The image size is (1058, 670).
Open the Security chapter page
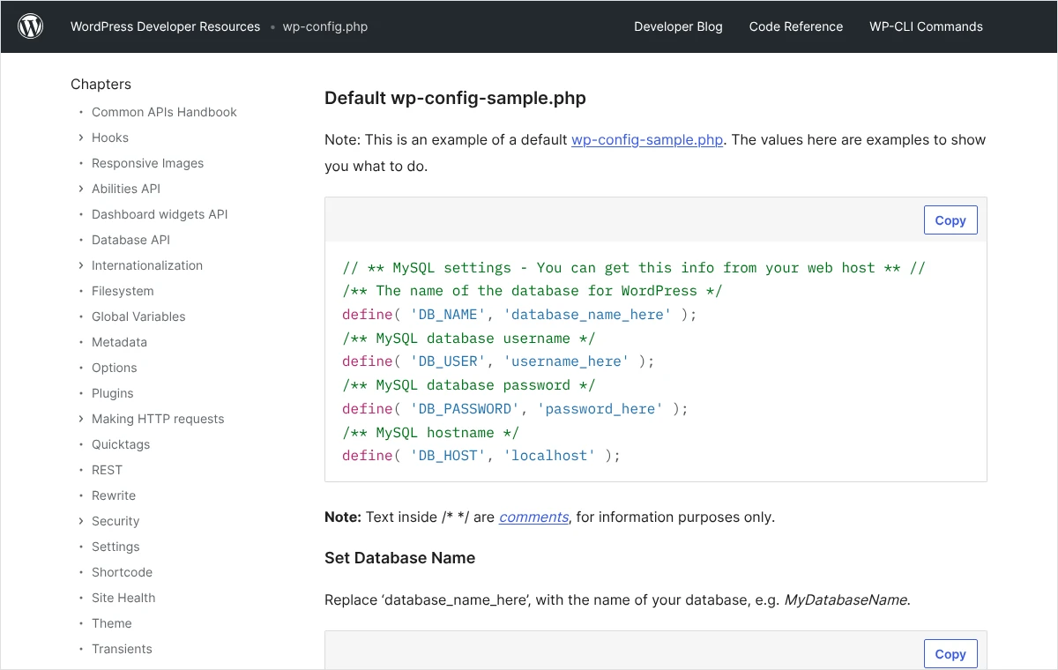[x=115, y=521]
